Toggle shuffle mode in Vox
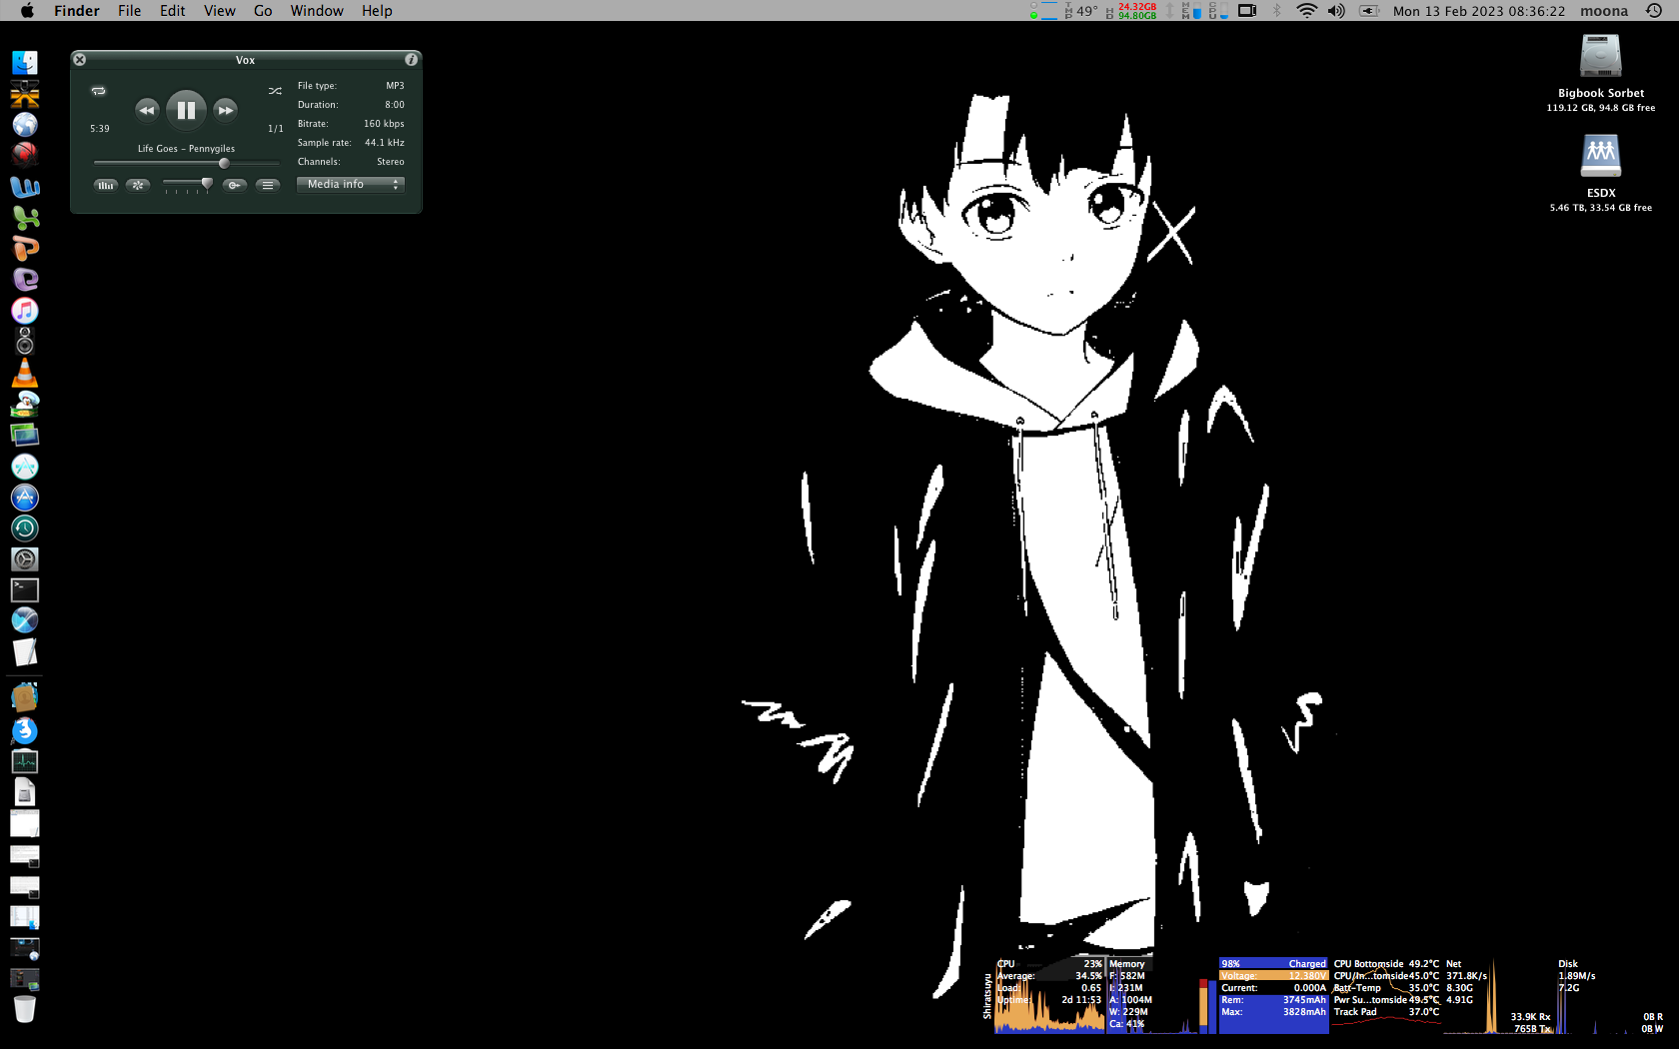The height and width of the screenshot is (1049, 1679). point(275,91)
